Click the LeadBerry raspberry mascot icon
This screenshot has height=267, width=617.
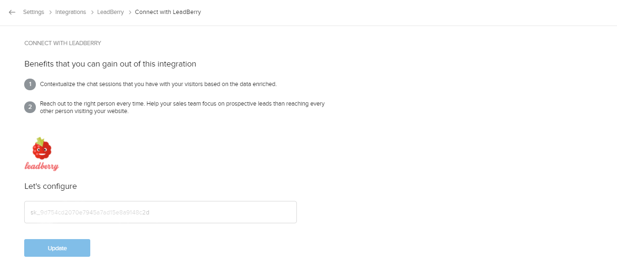(x=42, y=148)
